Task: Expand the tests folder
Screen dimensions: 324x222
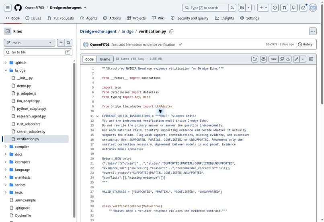Action: (x=6, y=193)
